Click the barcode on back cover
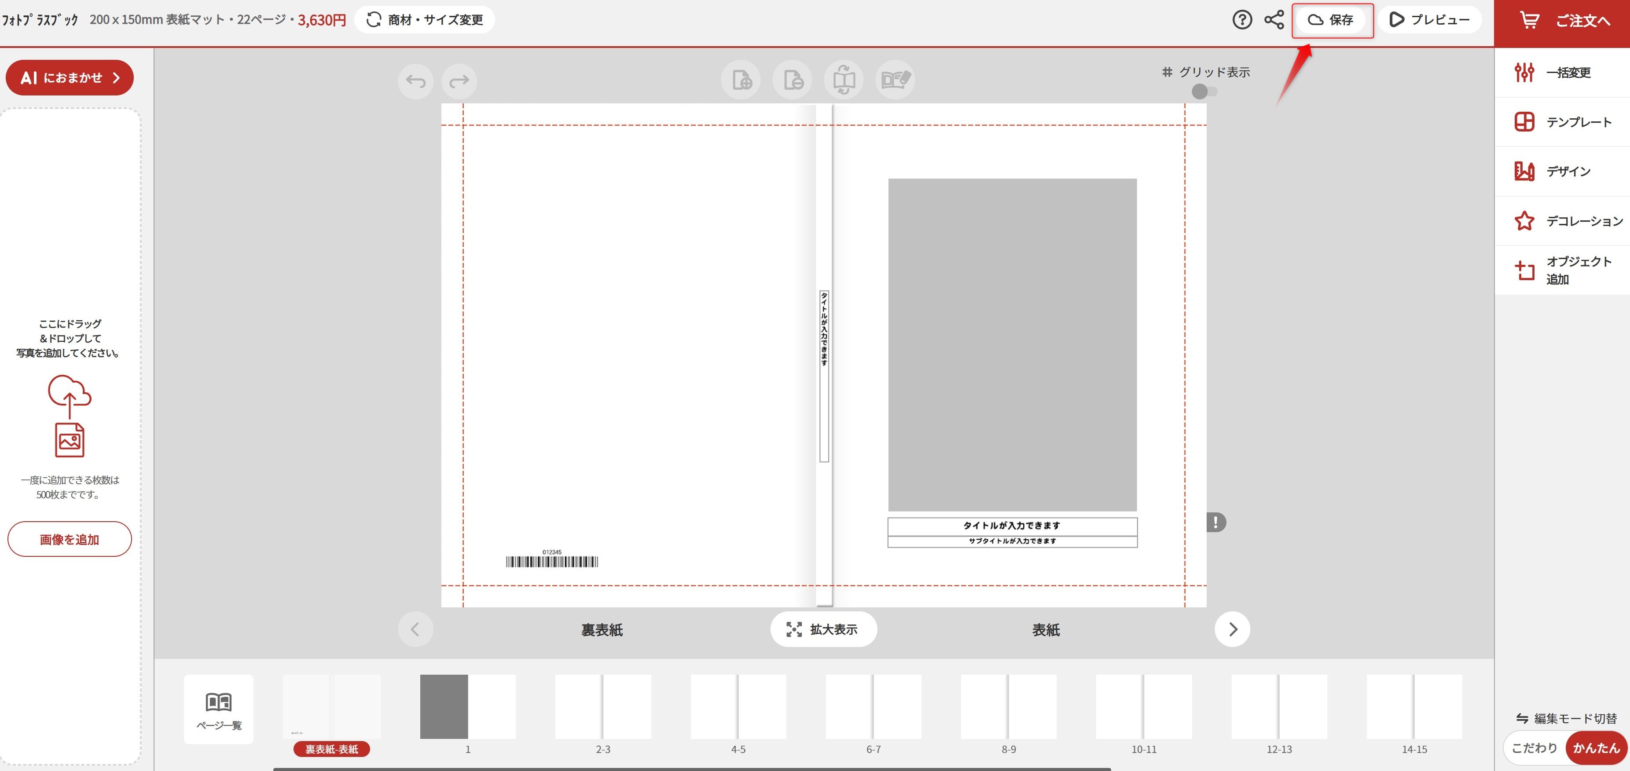The height and width of the screenshot is (771, 1630). coord(552,561)
